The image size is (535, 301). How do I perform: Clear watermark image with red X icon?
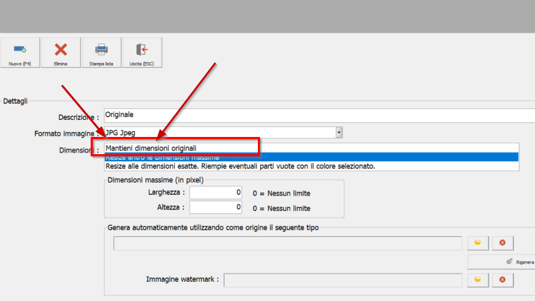pos(503,280)
